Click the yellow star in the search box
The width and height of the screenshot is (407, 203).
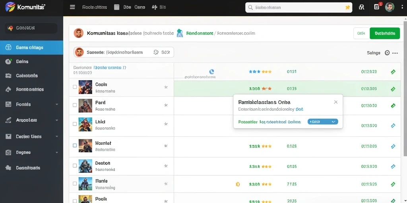347,8
